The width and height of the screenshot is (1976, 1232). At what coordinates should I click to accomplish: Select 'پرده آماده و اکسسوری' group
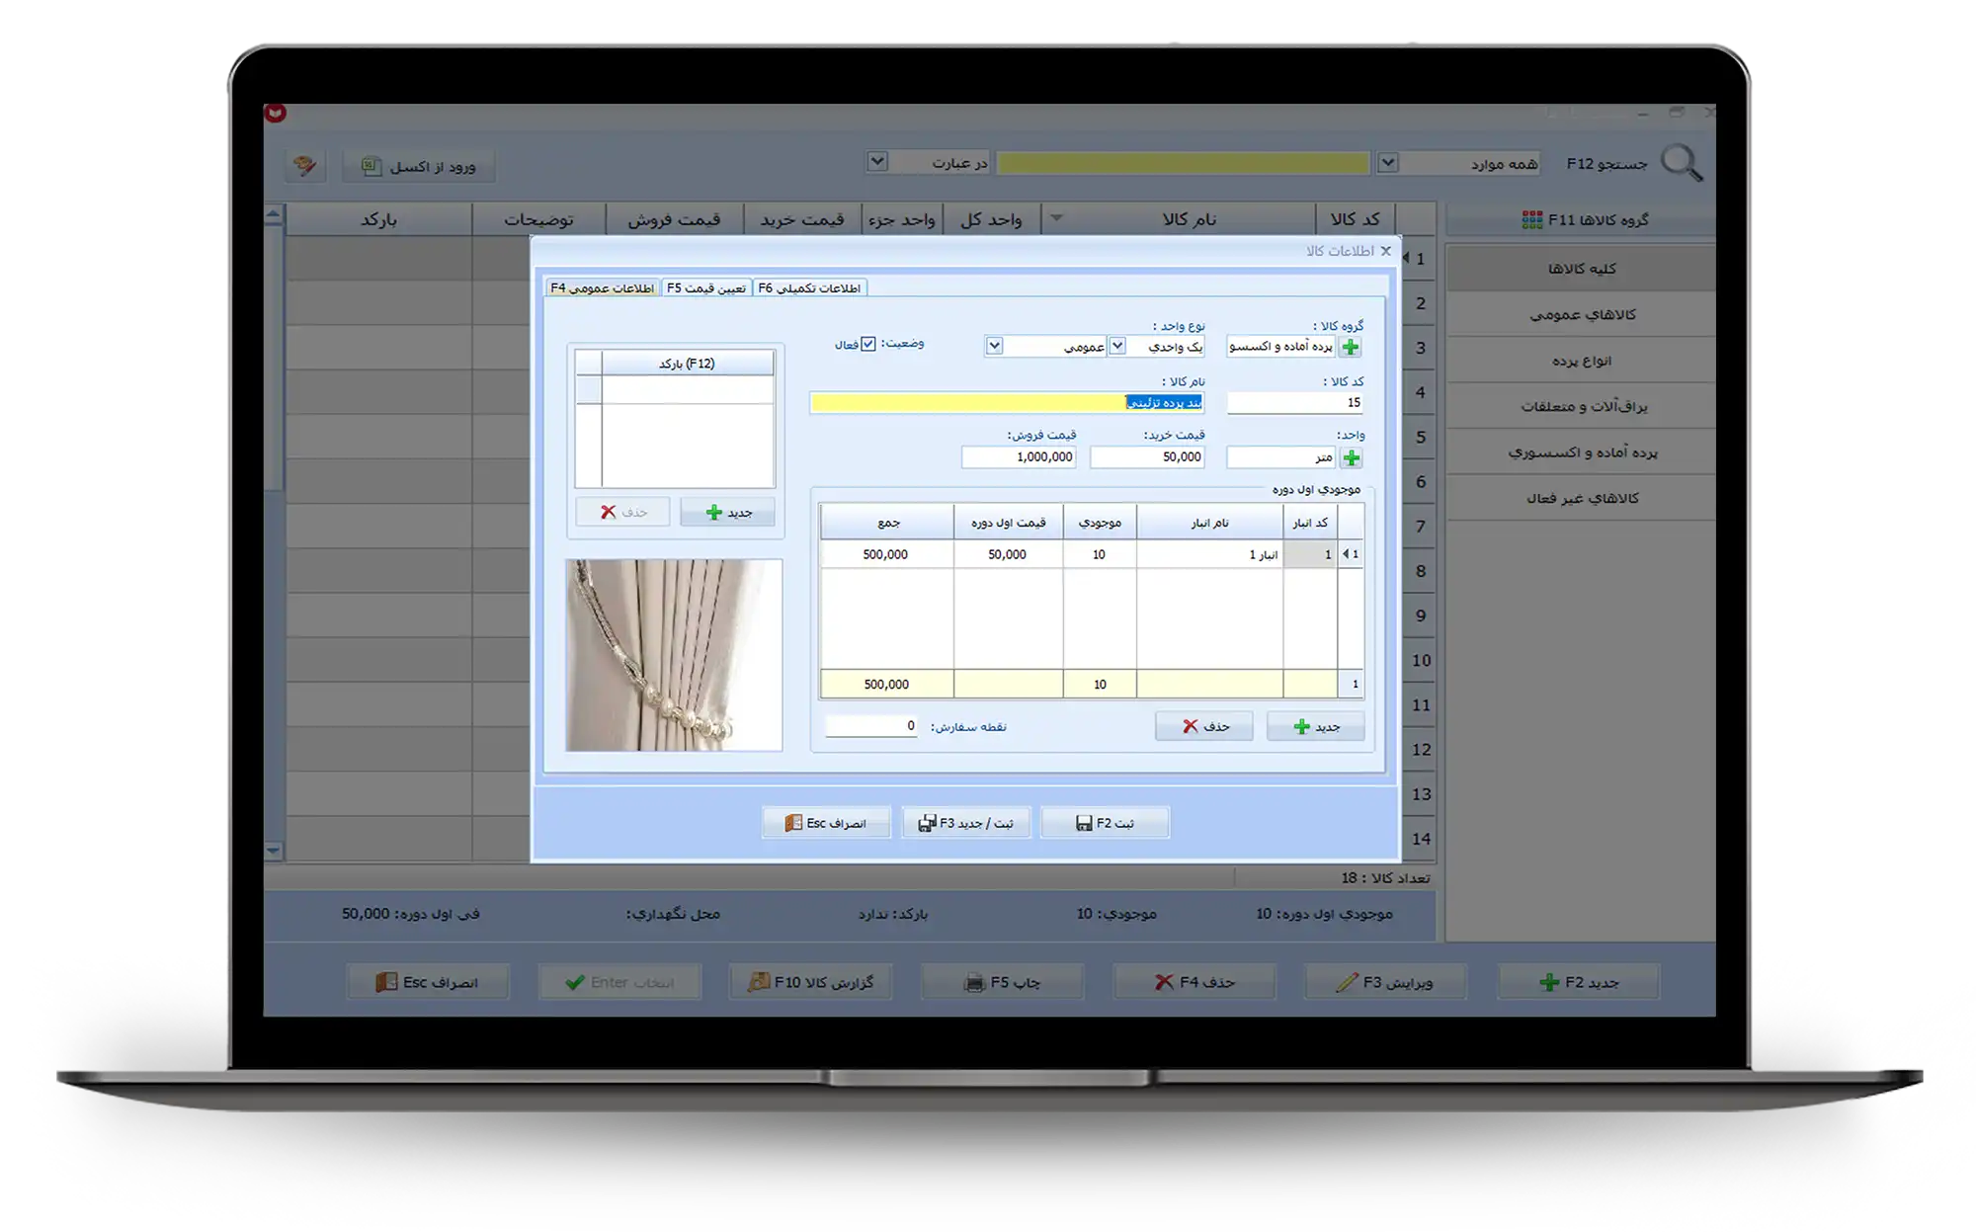pyautogui.click(x=1581, y=452)
